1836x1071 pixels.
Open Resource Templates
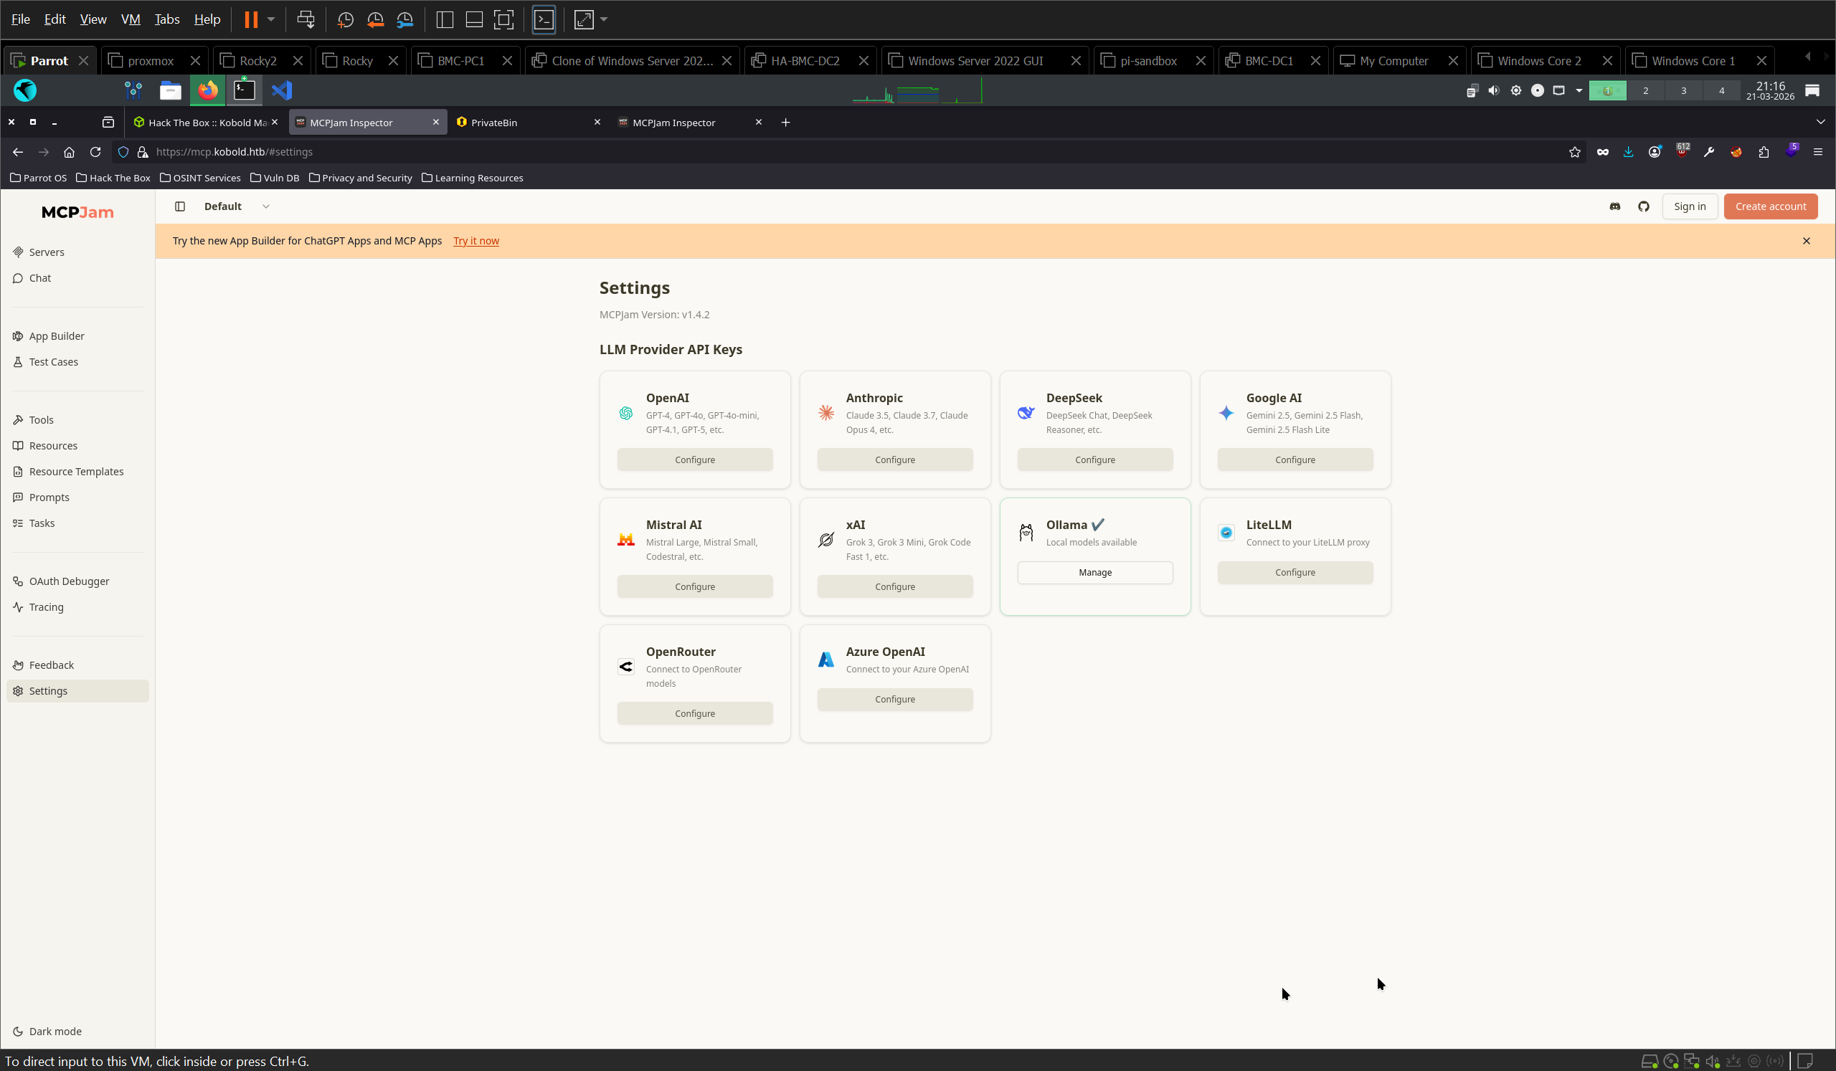pos(77,472)
